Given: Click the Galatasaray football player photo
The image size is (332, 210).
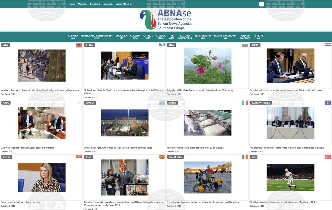Looking at the screenshot, I should click(x=290, y=177).
